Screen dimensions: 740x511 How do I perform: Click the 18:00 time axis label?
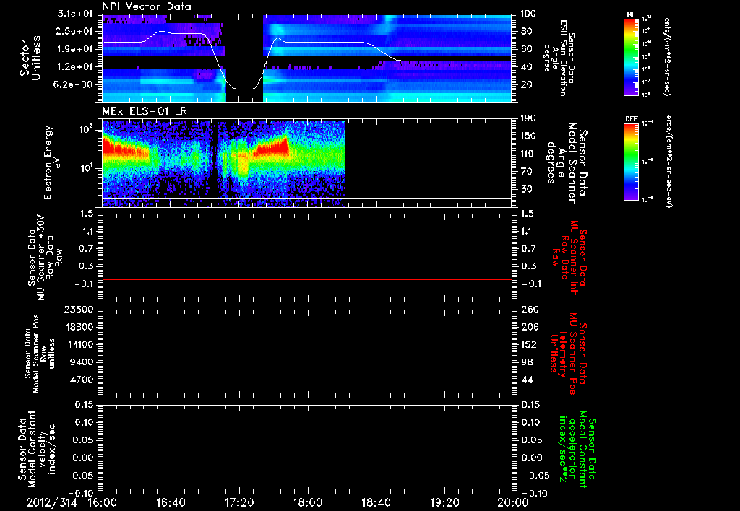(x=308, y=502)
